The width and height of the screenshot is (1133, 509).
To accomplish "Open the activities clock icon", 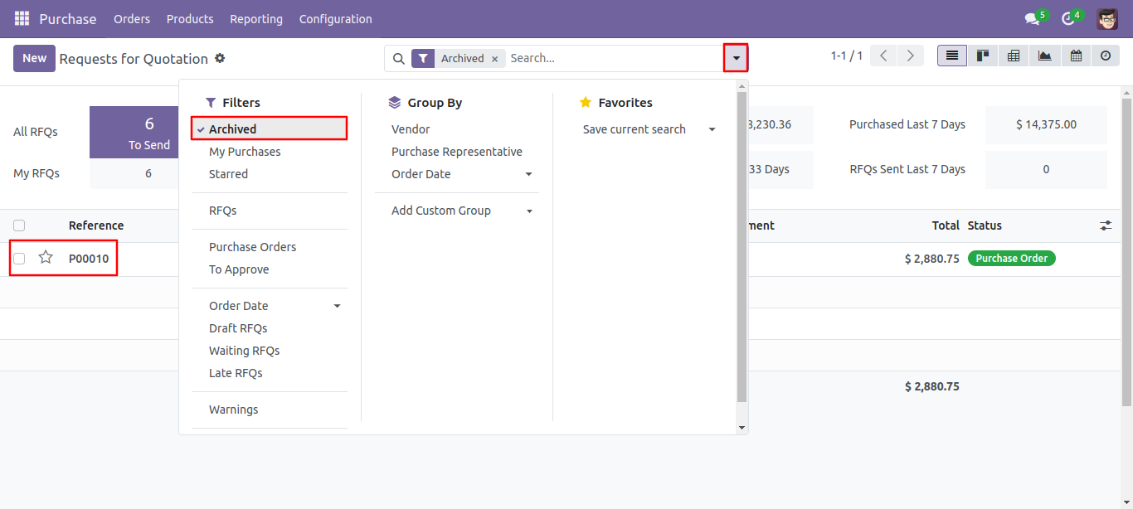I will coord(1068,18).
